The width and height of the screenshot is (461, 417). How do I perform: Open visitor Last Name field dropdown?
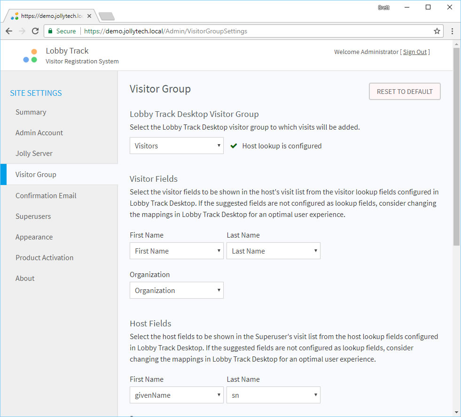click(x=273, y=251)
